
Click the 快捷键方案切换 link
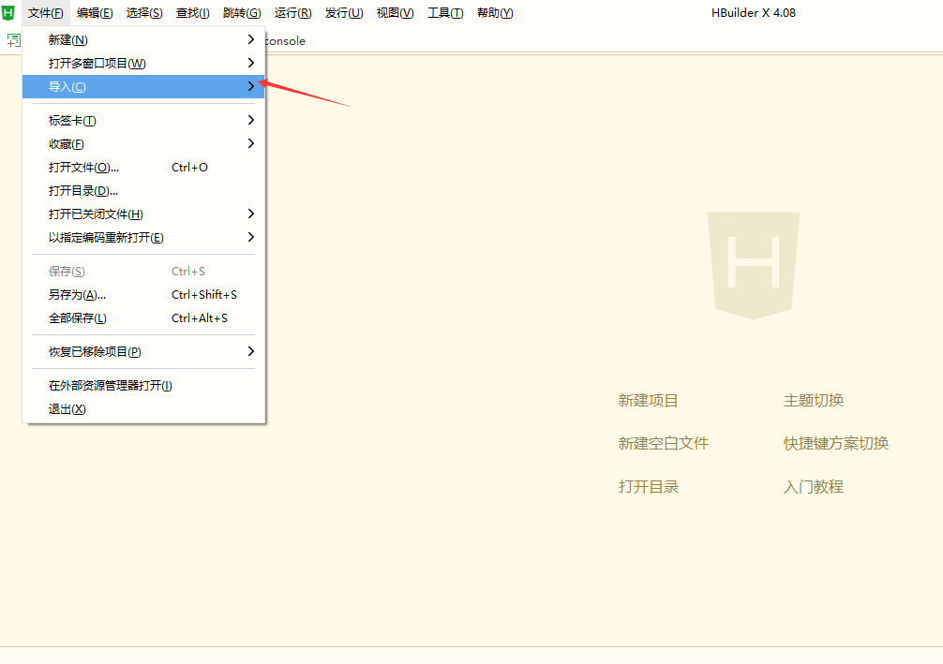tap(836, 444)
